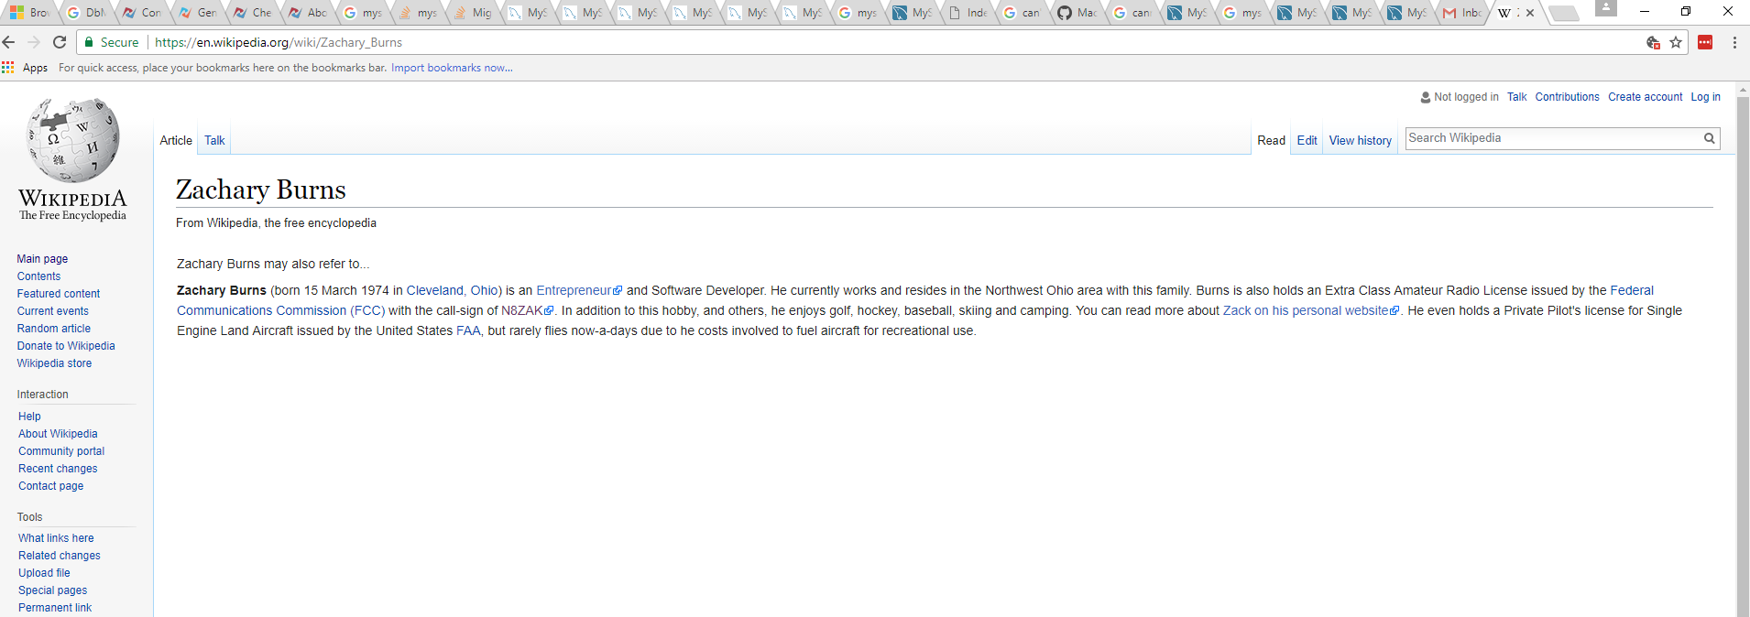Click Log in link
This screenshot has width=1750, height=617.
pos(1705,97)
